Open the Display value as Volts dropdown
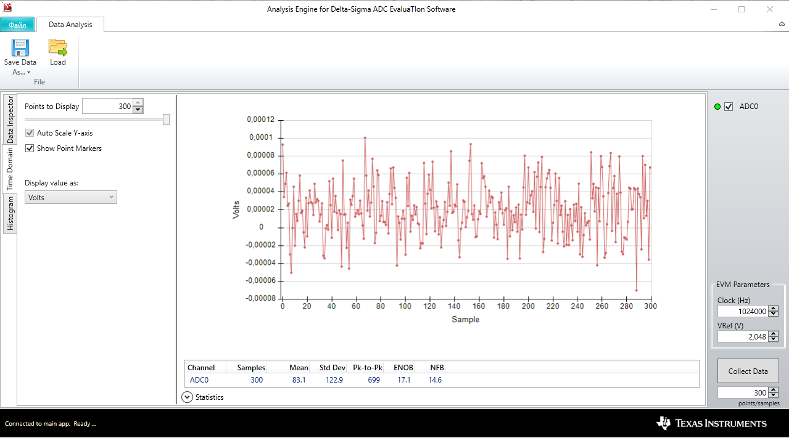The width and height of the screenshot is (789, 438). [71, 197]
